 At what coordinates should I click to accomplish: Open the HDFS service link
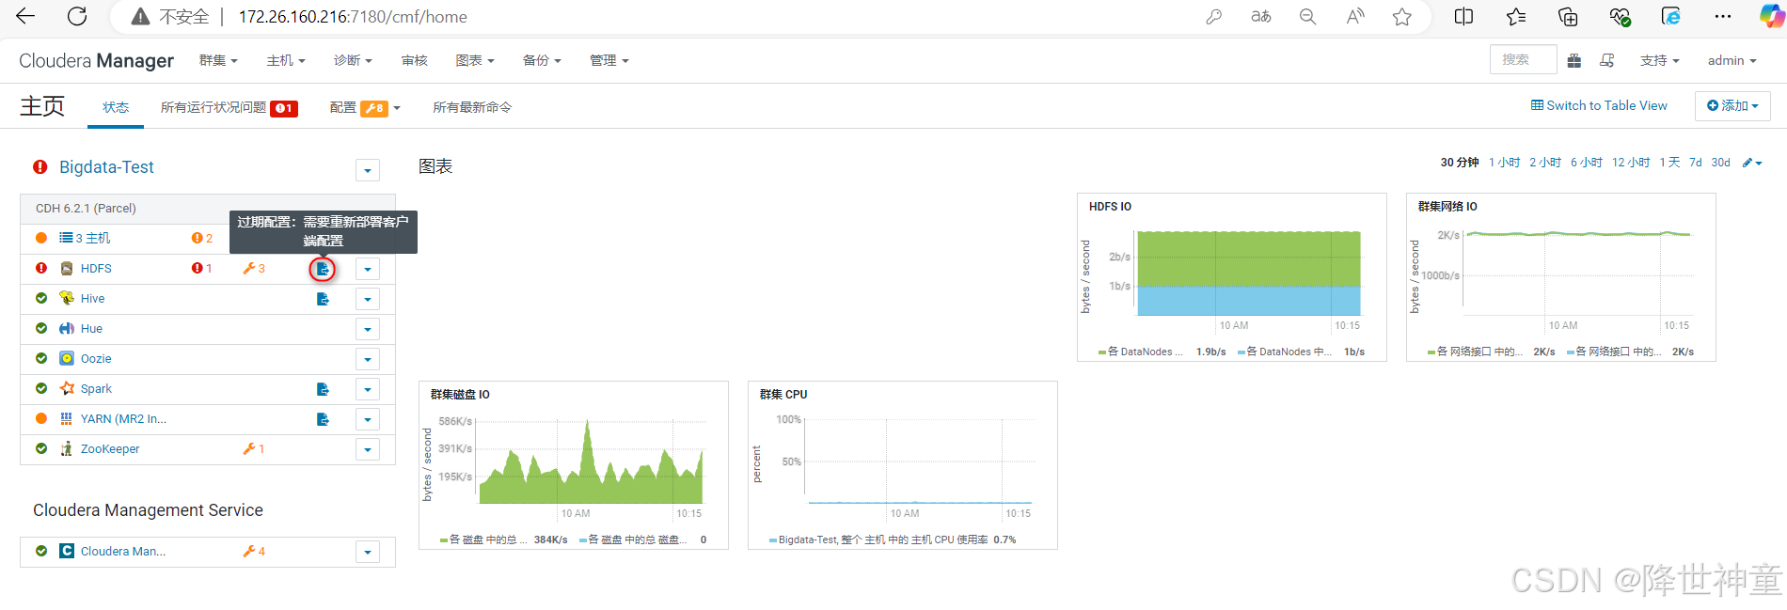click(96, 269)
